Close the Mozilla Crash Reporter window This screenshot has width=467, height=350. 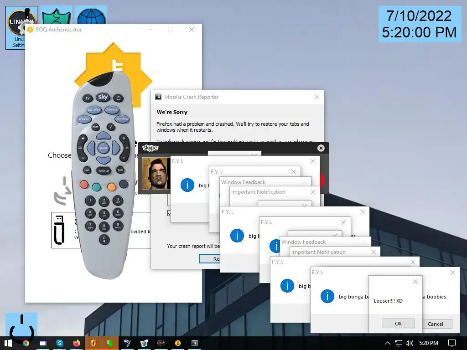(x=317, y=97)
